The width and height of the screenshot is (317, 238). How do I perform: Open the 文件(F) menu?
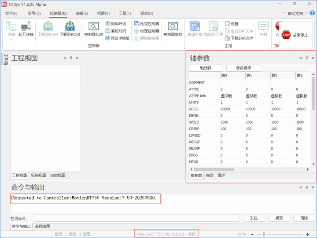11,14
